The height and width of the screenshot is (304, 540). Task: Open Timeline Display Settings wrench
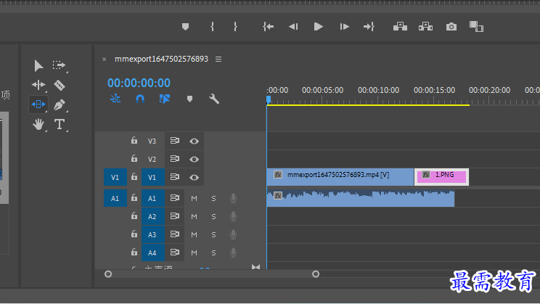pyautogui.click(x=214, y=99)
